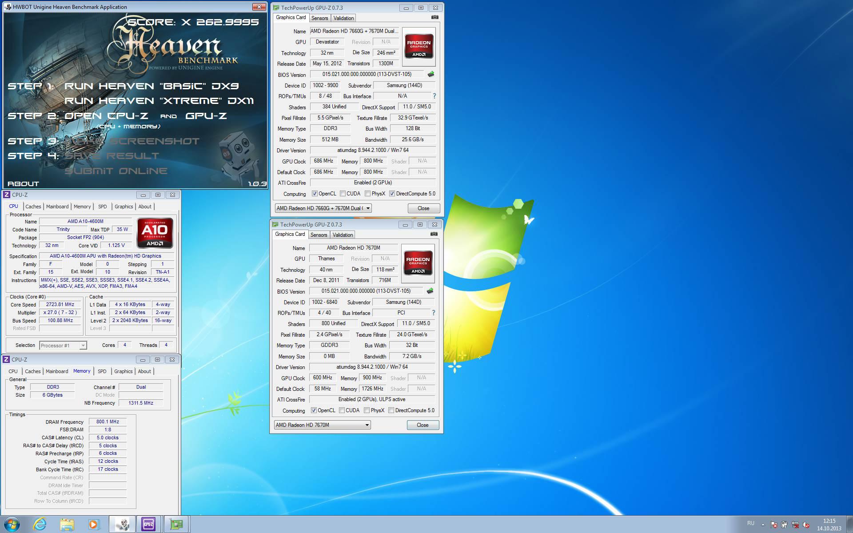Click Close button in top GPU-Z
The height and width of the screenshot is (533, 853).
click(x=423, y=208)
